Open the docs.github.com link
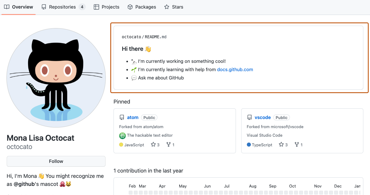Viewport: 370px width, 195px height. [x=235, y=69]
